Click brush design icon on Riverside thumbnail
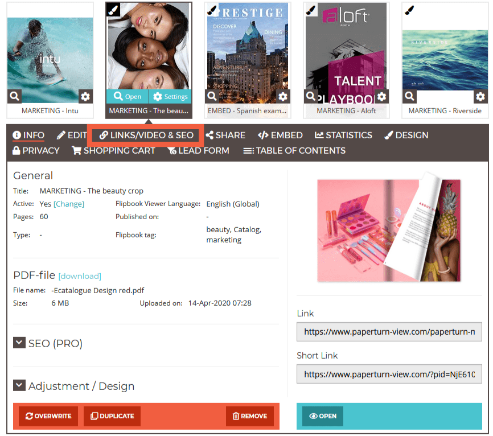 pyautogui.click(x=409, y=10)
